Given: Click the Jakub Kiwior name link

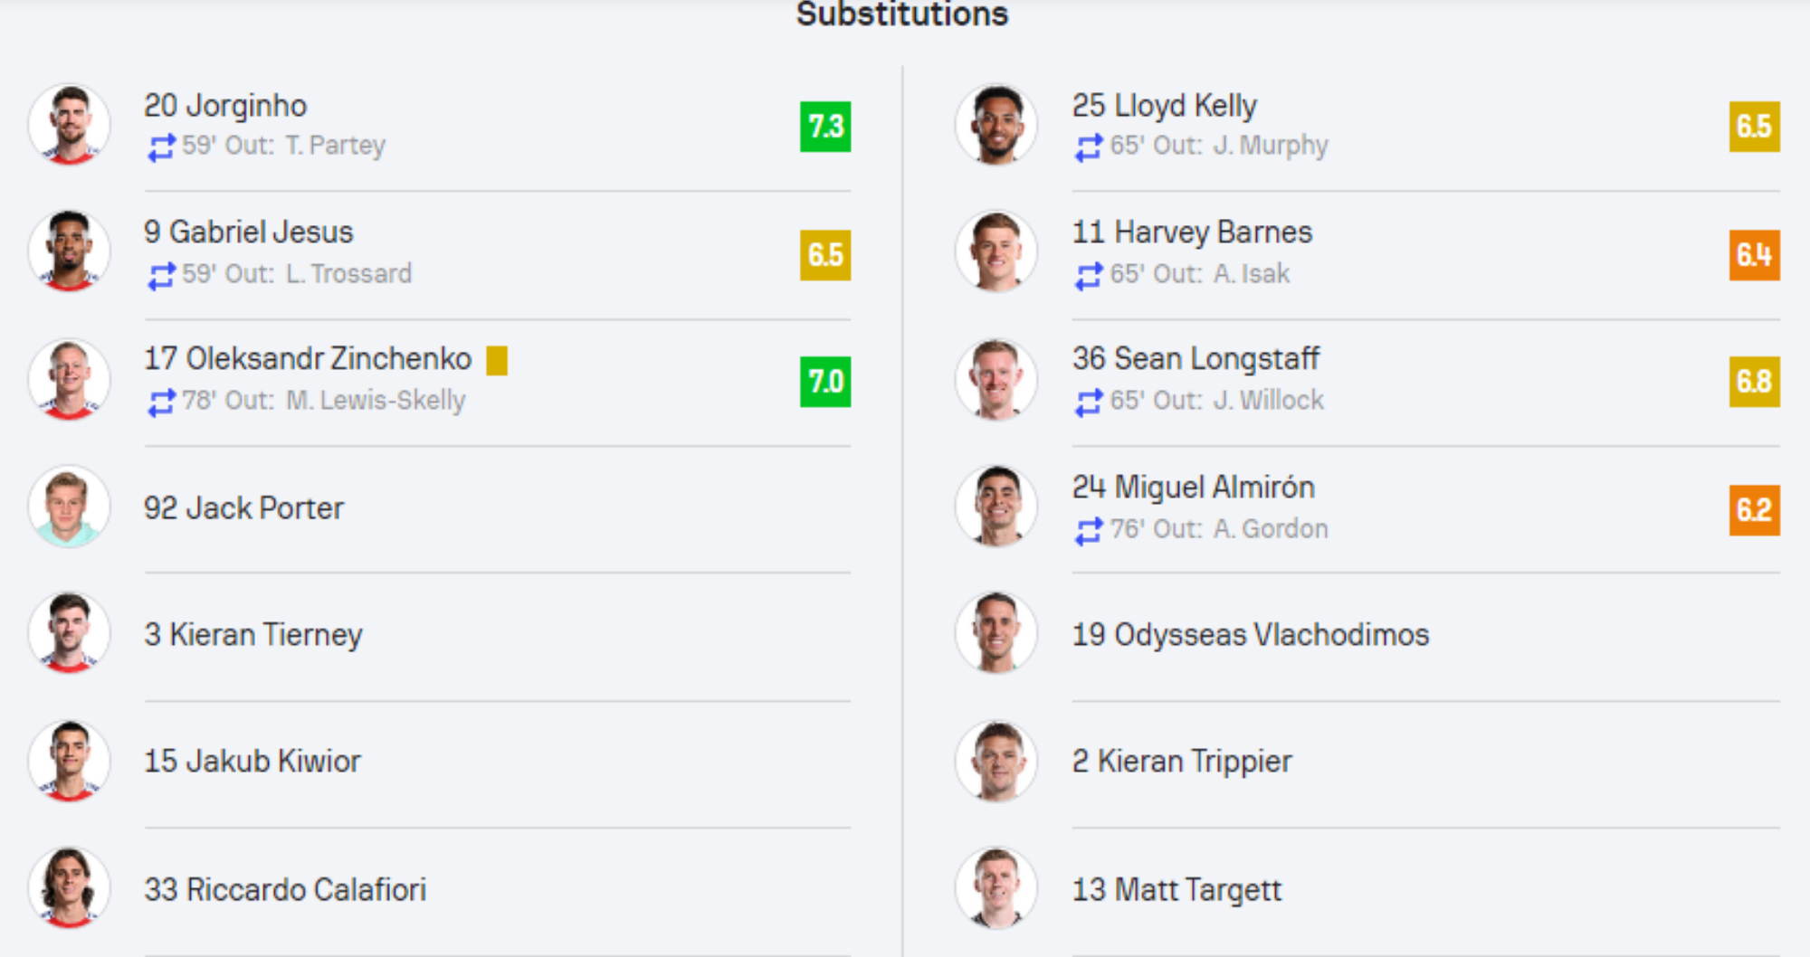Looking at the screenshot, I should click(252, 761).
